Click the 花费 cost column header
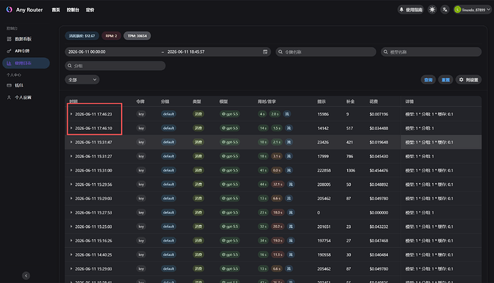The height and width of the screenshot is (283, 494). pos(373,101)
